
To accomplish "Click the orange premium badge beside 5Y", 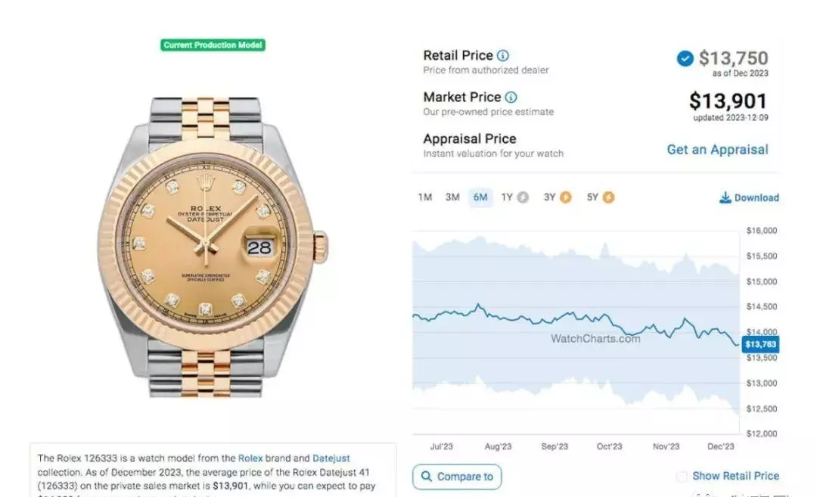I will (x=608, y=197).
